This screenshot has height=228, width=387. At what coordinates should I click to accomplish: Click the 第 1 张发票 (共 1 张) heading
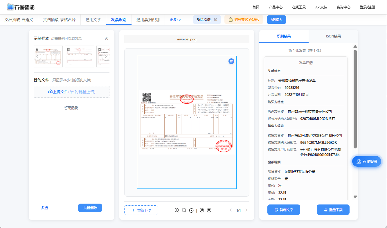coord(305,50)
